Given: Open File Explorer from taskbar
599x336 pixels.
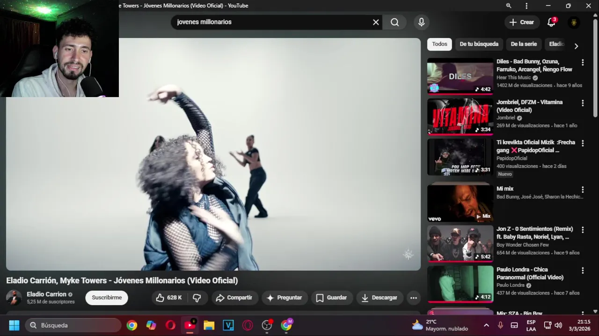Looking at the screenshot, I should (x=209, y=325).
